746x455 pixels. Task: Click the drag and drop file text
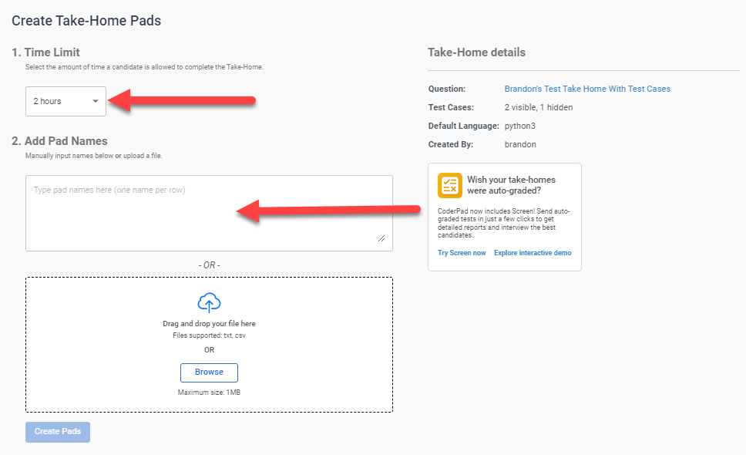tap(209, 324)
